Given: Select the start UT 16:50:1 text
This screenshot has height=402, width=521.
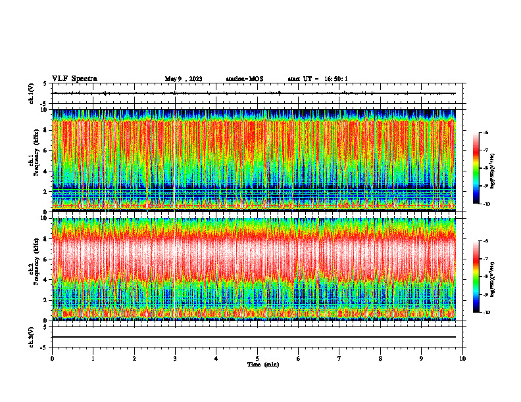Looking at the screenshot, I should (x=318, y=79).
